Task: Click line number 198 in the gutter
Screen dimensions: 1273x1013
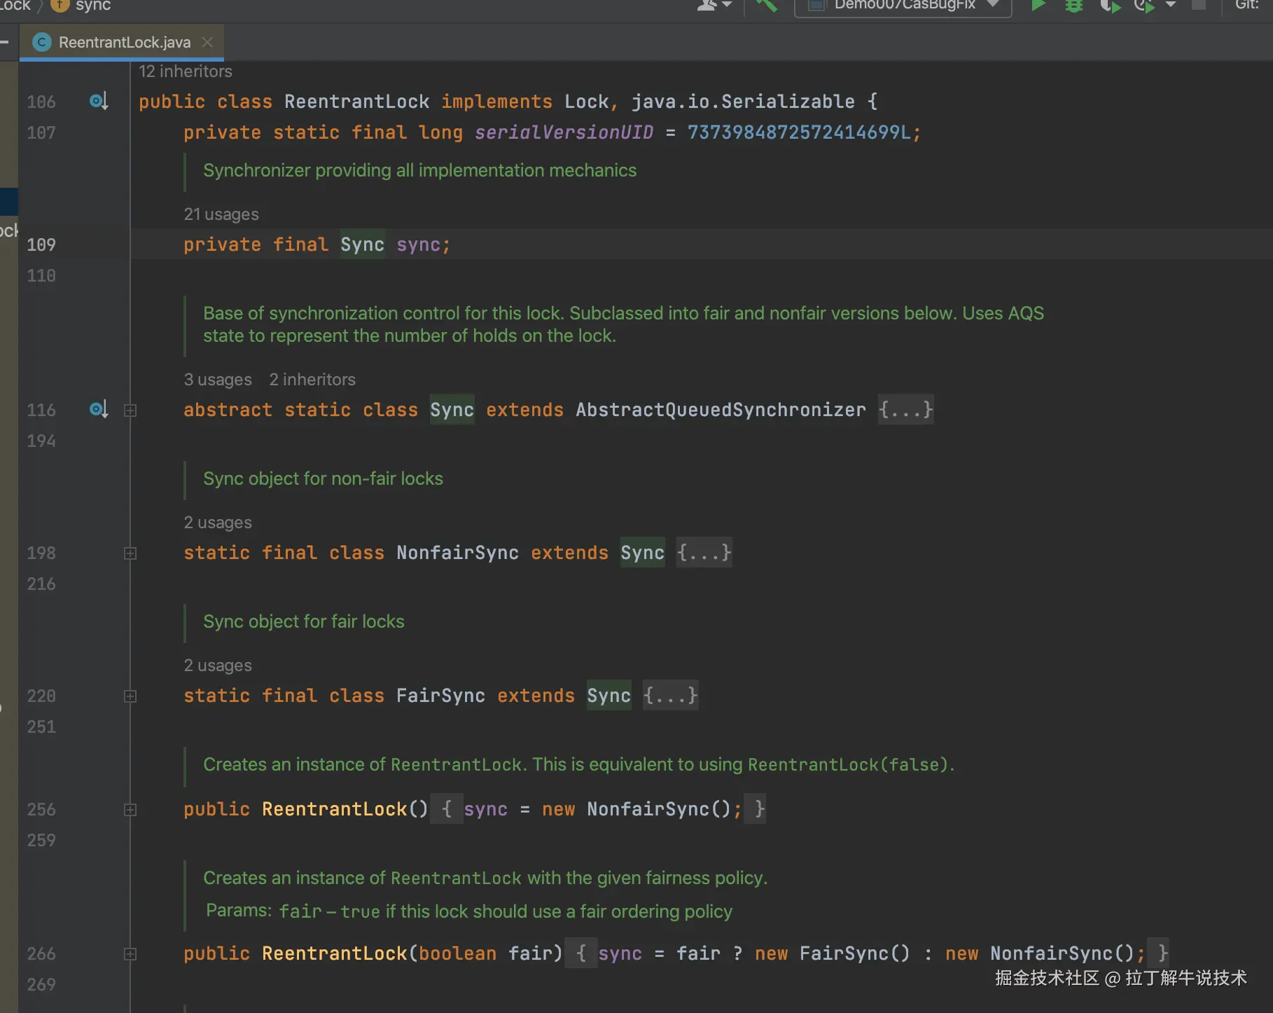Action: [41, 553]
